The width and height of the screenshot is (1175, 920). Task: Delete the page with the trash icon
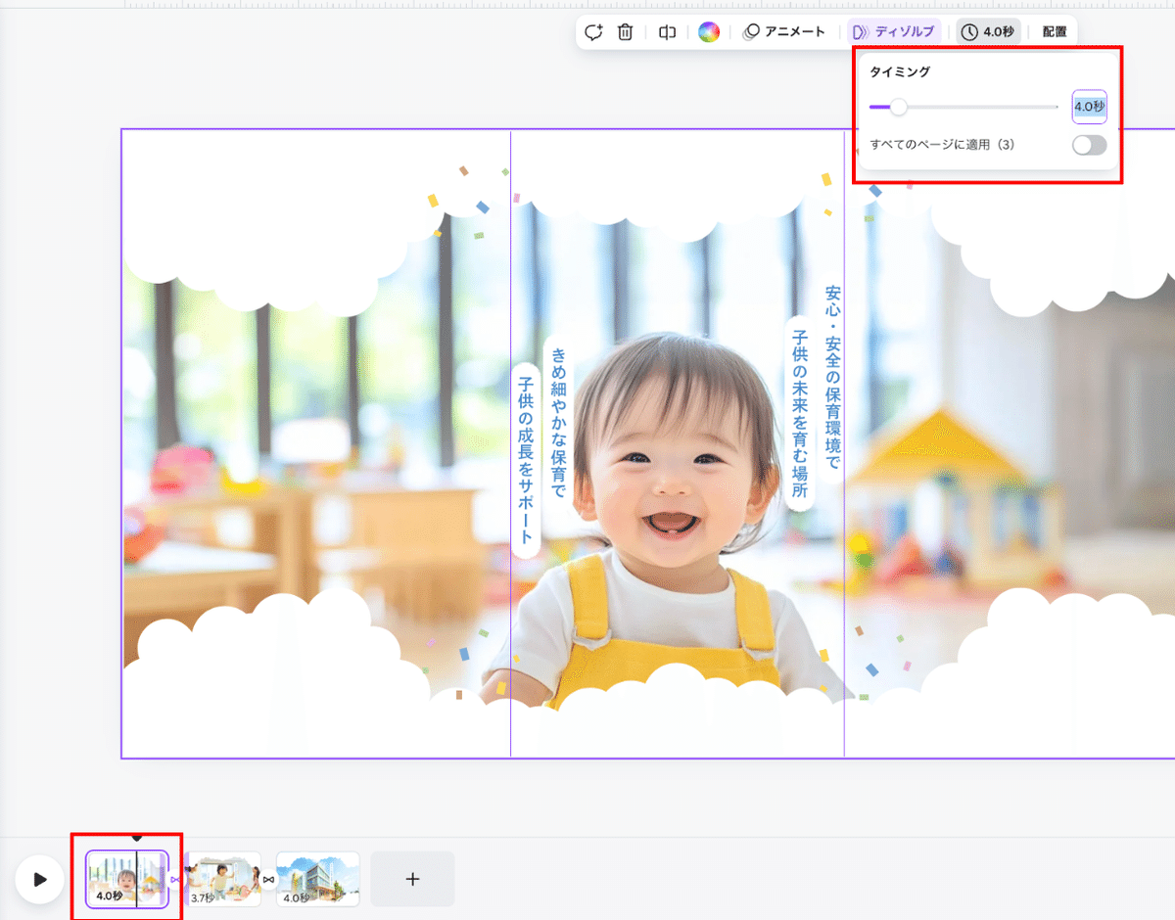pyautogui.click(x=625, y=32)
